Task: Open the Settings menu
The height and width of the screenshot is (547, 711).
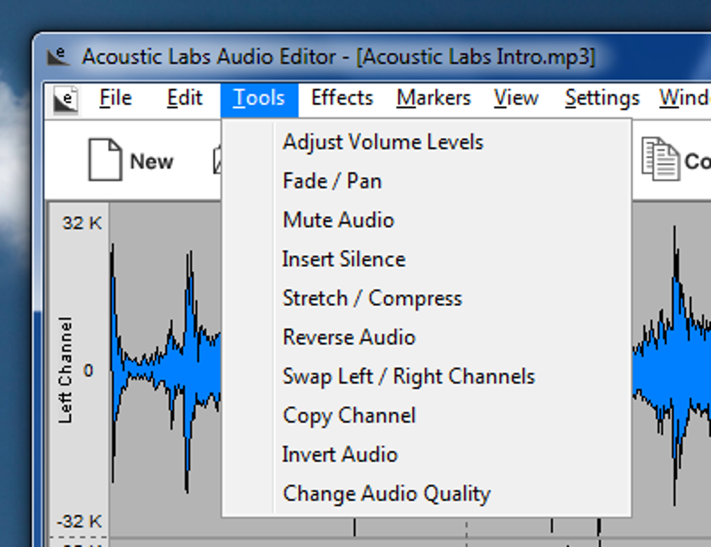Action: (602, 99)
